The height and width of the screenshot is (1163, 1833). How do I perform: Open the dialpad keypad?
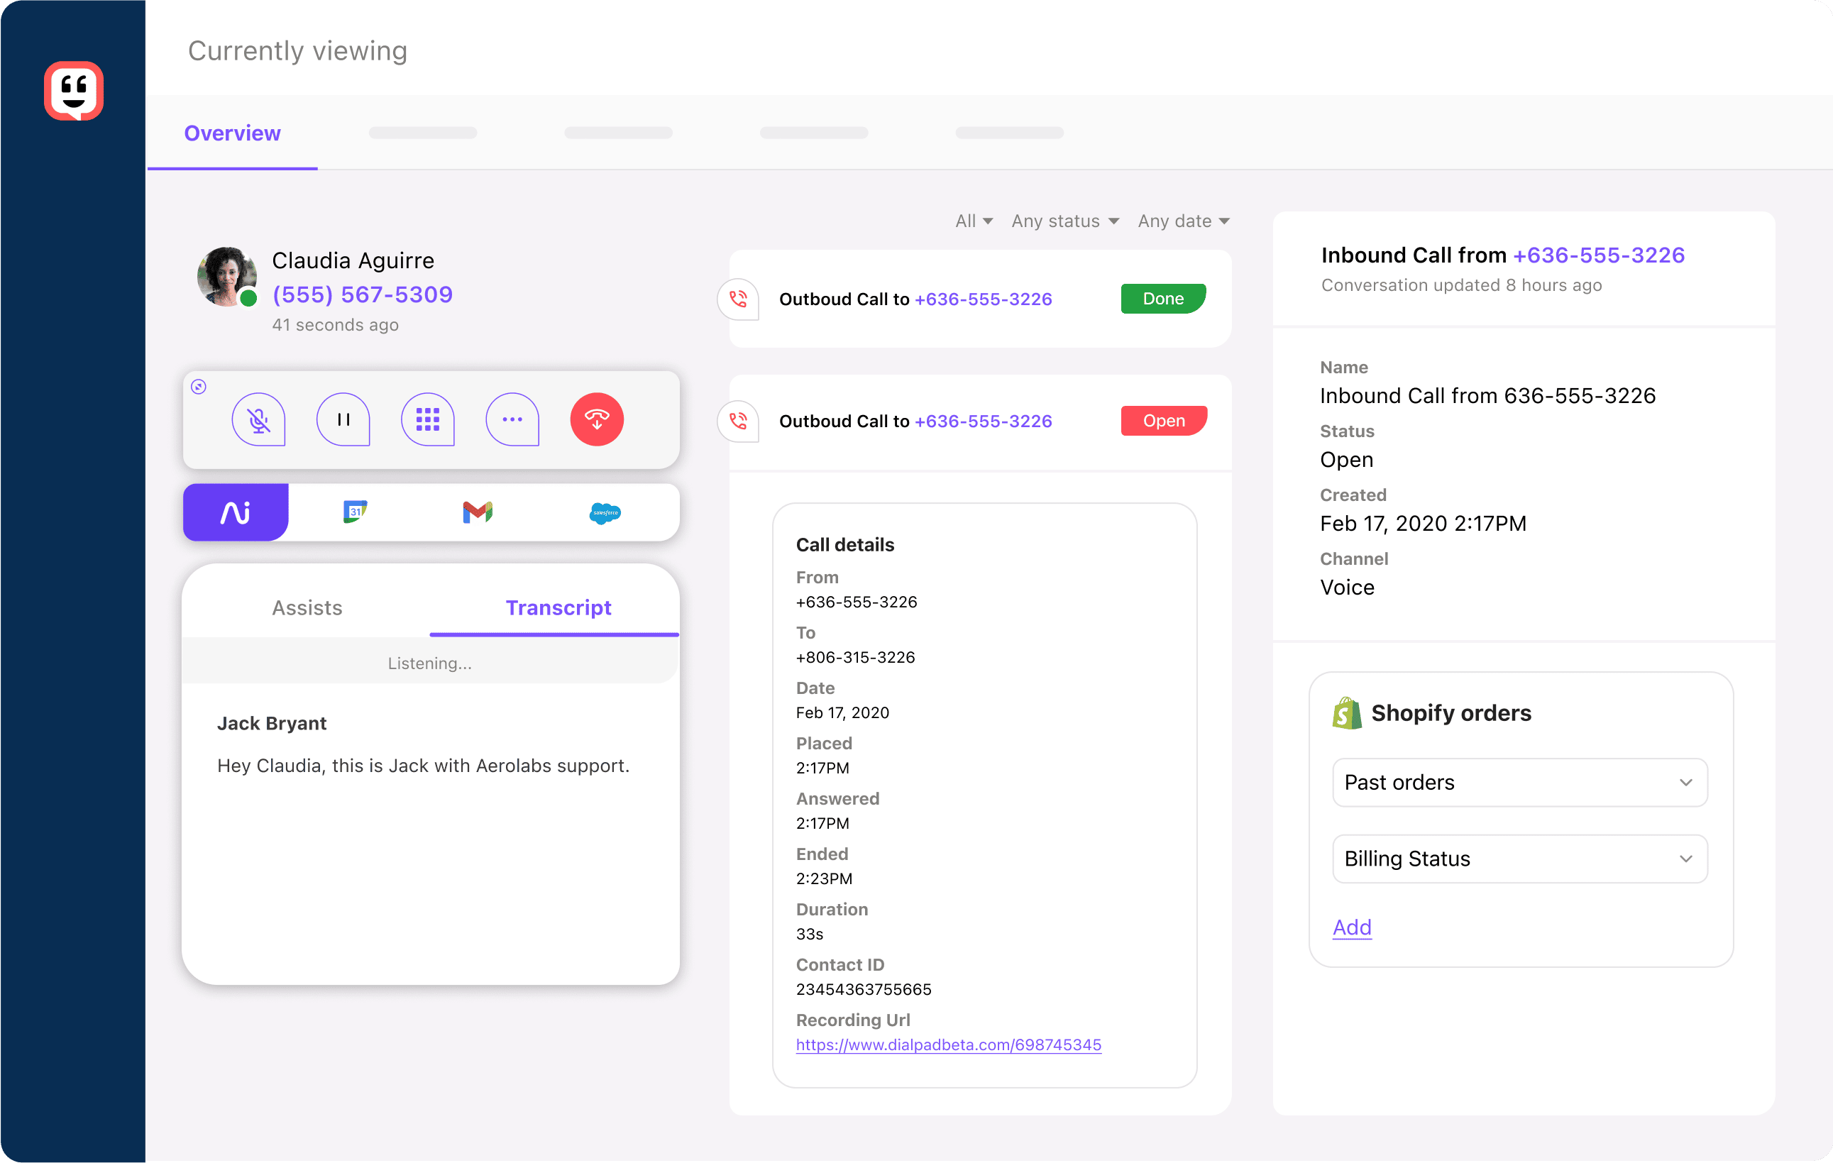coord(428,419)
